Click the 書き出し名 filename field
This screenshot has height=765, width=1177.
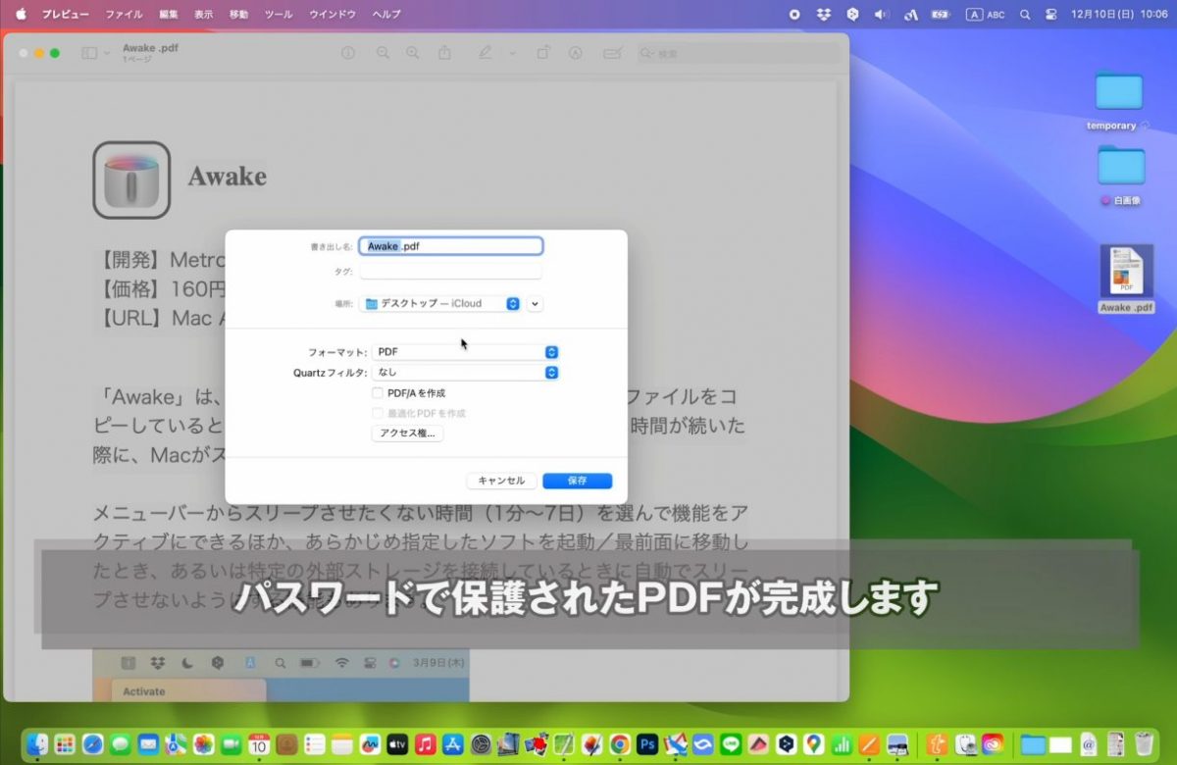(x=451, y=246)
